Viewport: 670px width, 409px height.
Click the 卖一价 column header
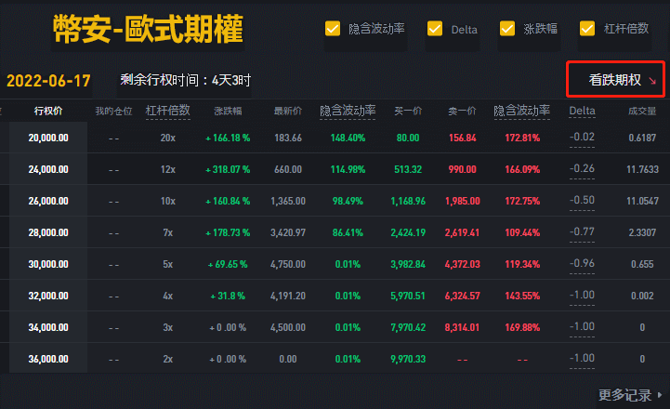point(462,112)
